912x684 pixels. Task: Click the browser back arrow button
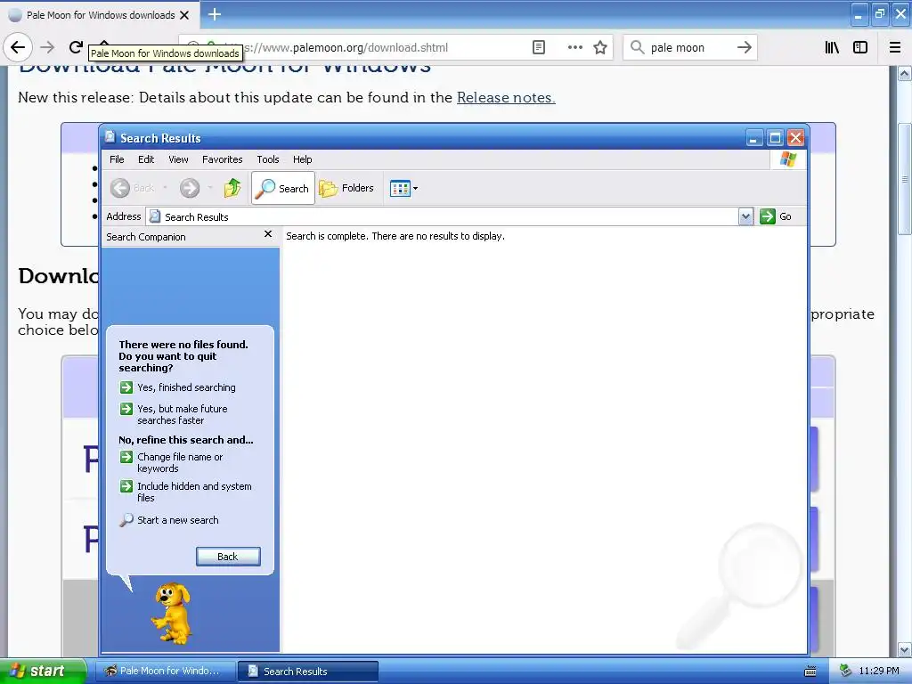(18, 47)
